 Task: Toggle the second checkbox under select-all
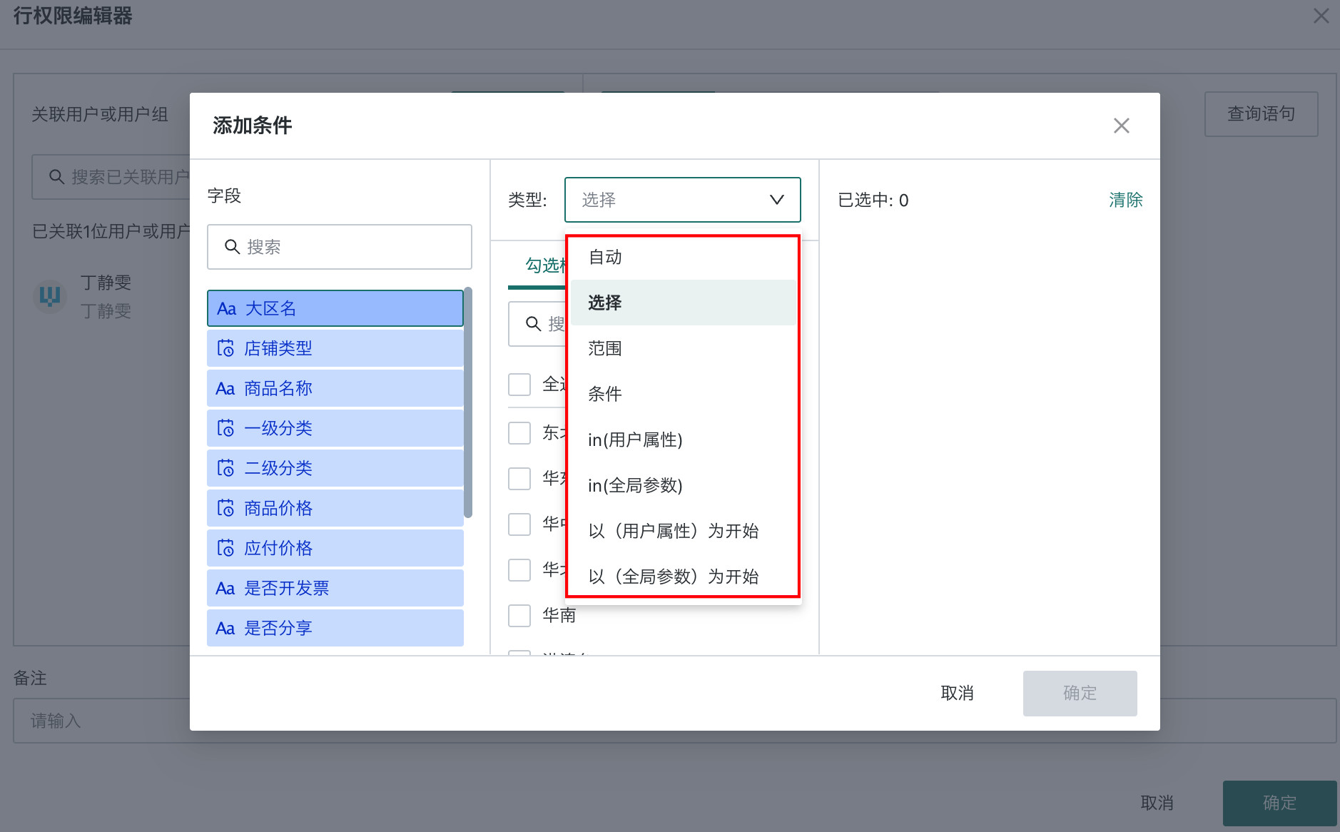coord(519,478)
